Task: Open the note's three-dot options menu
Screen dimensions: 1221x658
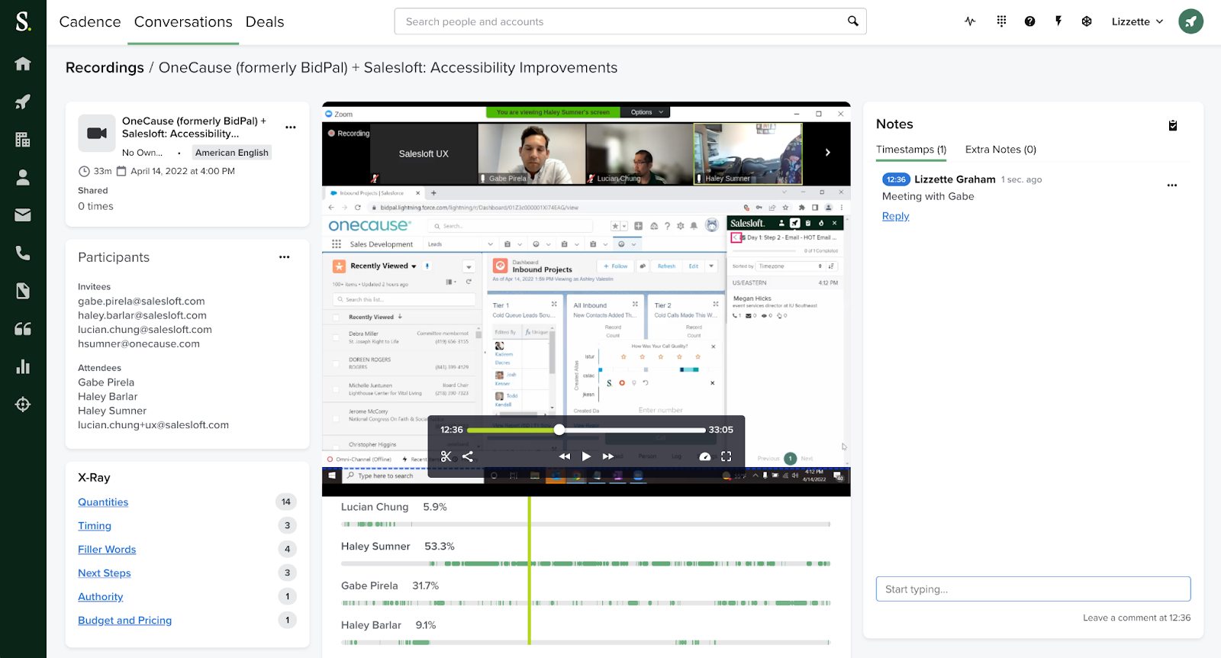Action: click(x=1172, y=185)
